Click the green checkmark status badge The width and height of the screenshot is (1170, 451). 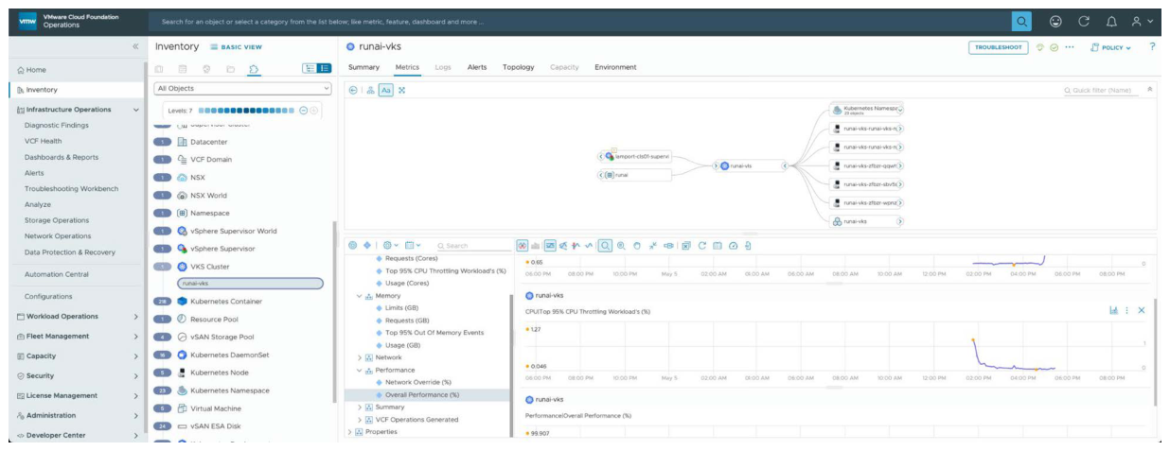(1054, 47)
